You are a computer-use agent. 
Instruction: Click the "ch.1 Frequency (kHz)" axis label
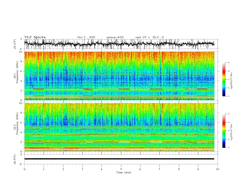tap(16, 72)
